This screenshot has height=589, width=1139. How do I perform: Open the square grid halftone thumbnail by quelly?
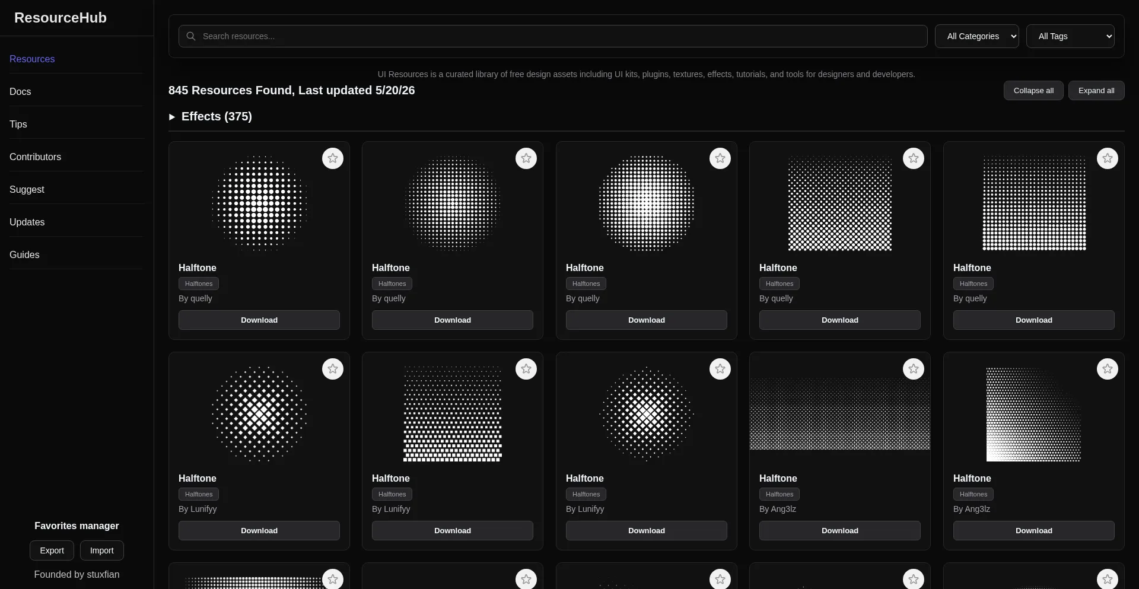1034,203
